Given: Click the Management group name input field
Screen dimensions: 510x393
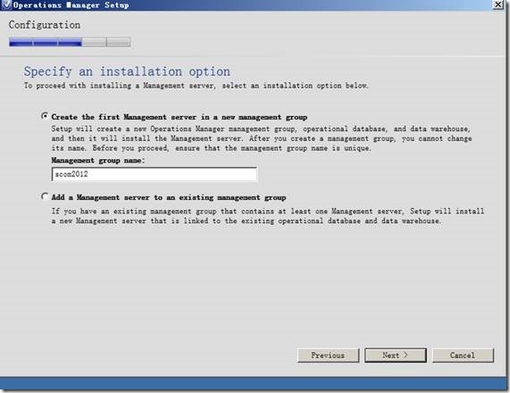Looking at the screenshot, I should click(155, 174).
